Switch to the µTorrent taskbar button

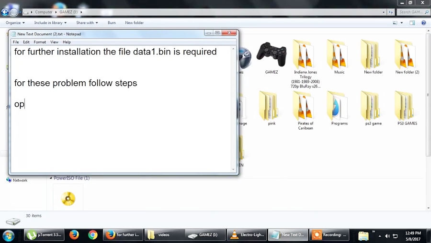pyautogui.click(x=44, y=235)
